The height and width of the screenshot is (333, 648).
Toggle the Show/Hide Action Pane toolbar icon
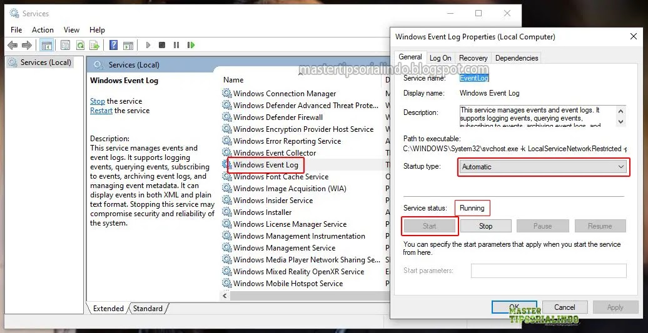pos(128,45)
